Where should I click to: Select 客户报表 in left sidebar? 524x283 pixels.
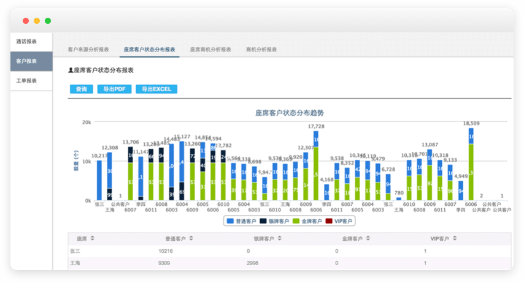27,61
